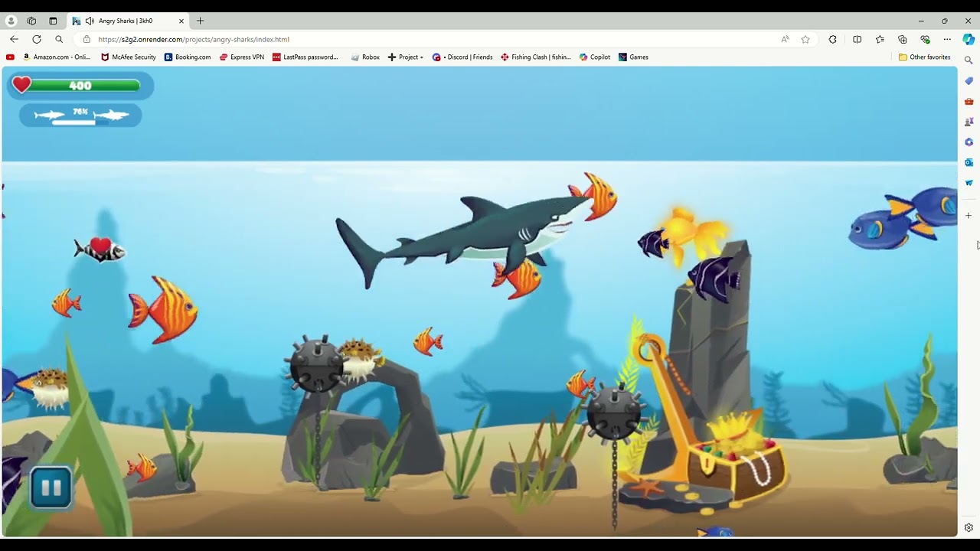Viewport: 980px width, 551px height.
Task: Open the Express VPN bookmark
Action: click(x=242, y=57)
